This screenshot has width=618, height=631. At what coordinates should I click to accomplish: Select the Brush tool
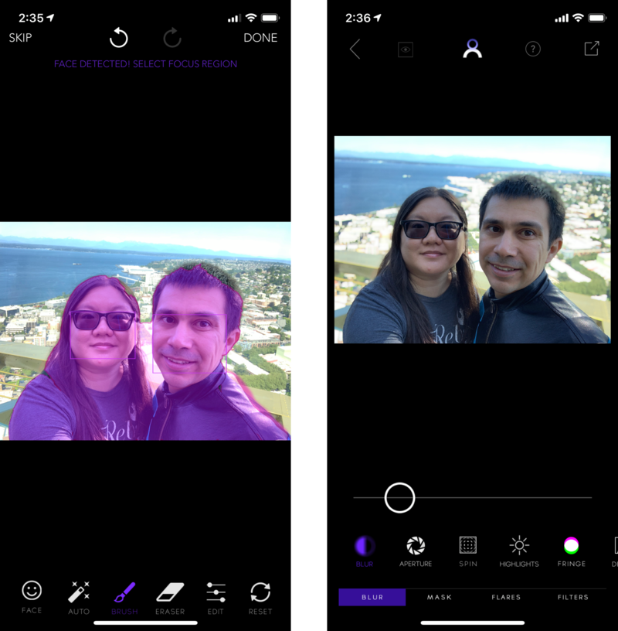(x=124, y=596)
